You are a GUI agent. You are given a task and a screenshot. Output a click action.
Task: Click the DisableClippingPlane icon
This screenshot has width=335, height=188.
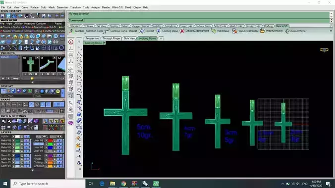pos(182,31)
